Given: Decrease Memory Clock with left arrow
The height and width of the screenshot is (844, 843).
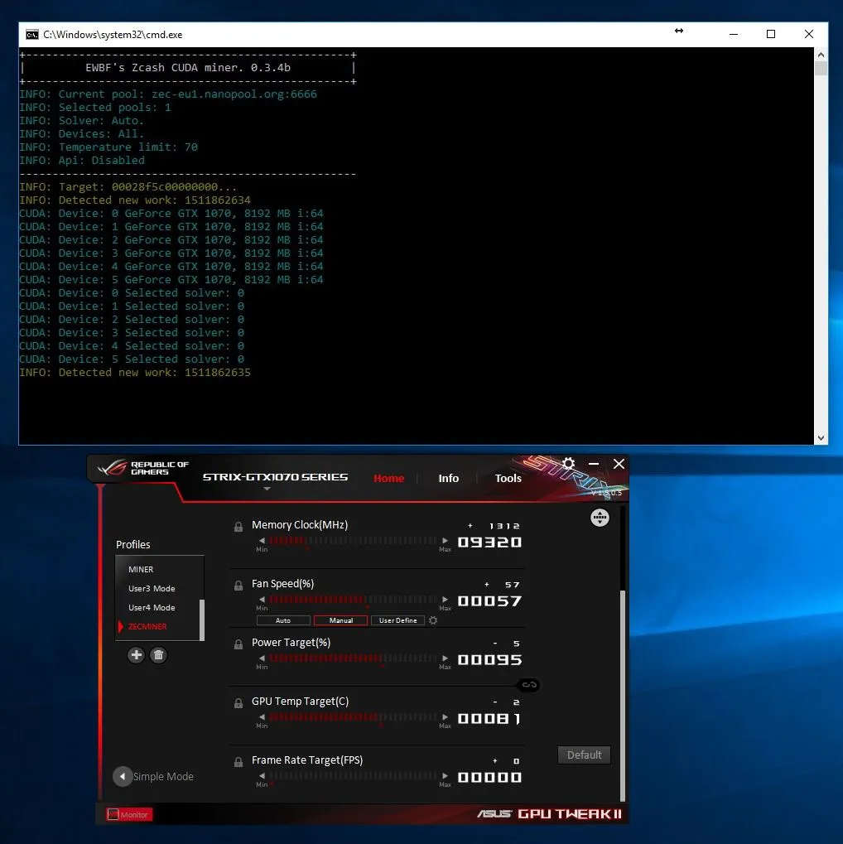Looking at the screenshot, I should 263,540.
